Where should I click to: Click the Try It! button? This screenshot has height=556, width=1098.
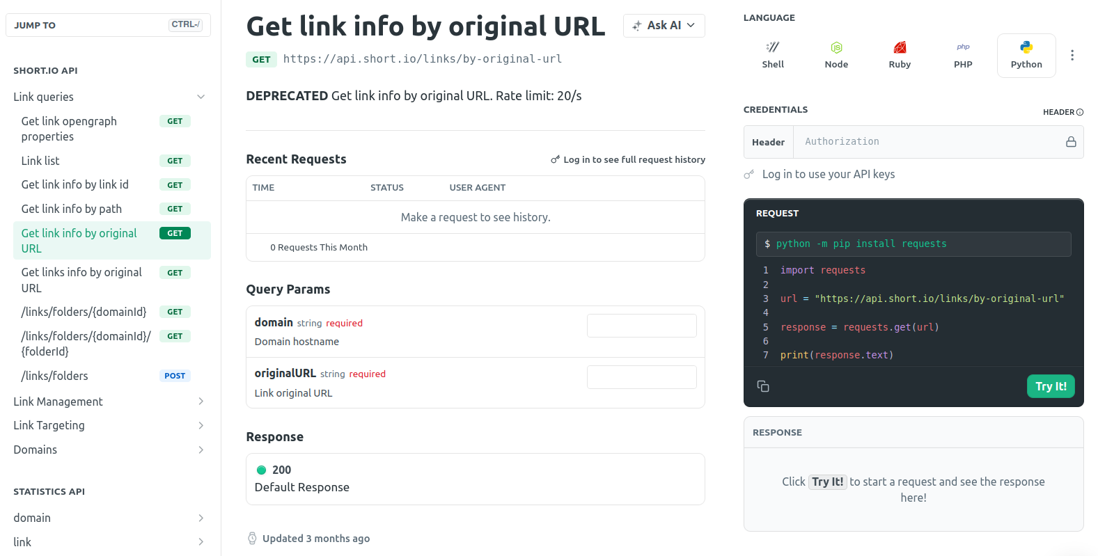(x=1051, y=386)
